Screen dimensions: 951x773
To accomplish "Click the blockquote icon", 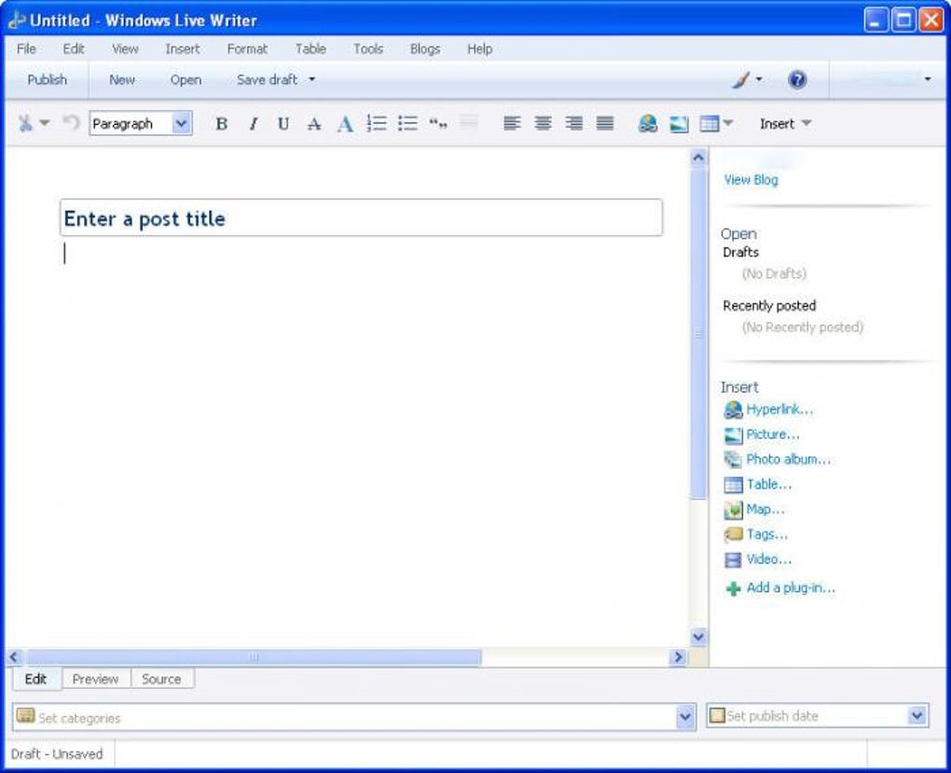I will 438,124.
